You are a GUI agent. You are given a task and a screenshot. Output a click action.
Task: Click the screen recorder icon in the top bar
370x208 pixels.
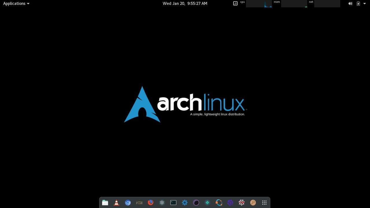click(235, 3)
